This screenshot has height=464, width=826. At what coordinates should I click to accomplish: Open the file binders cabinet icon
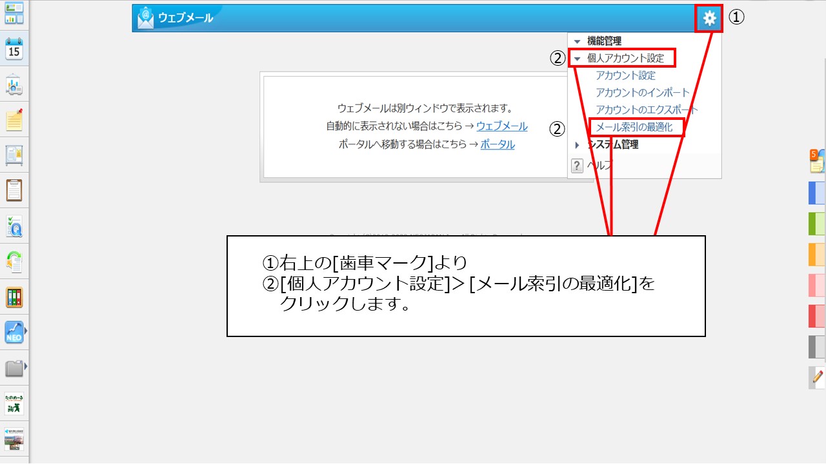[x=14, y=297]
